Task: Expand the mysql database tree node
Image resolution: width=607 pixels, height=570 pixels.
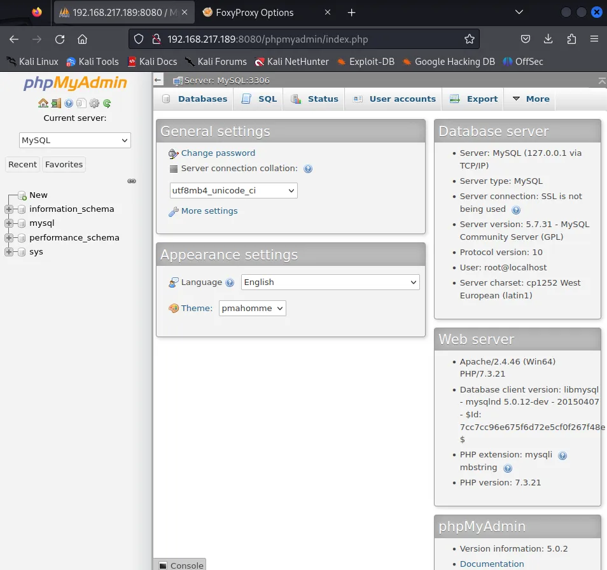Action: tap(8, 223)
